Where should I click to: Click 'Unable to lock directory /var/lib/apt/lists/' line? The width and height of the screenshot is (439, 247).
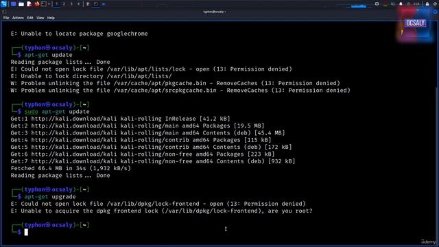tap(91, 76)
